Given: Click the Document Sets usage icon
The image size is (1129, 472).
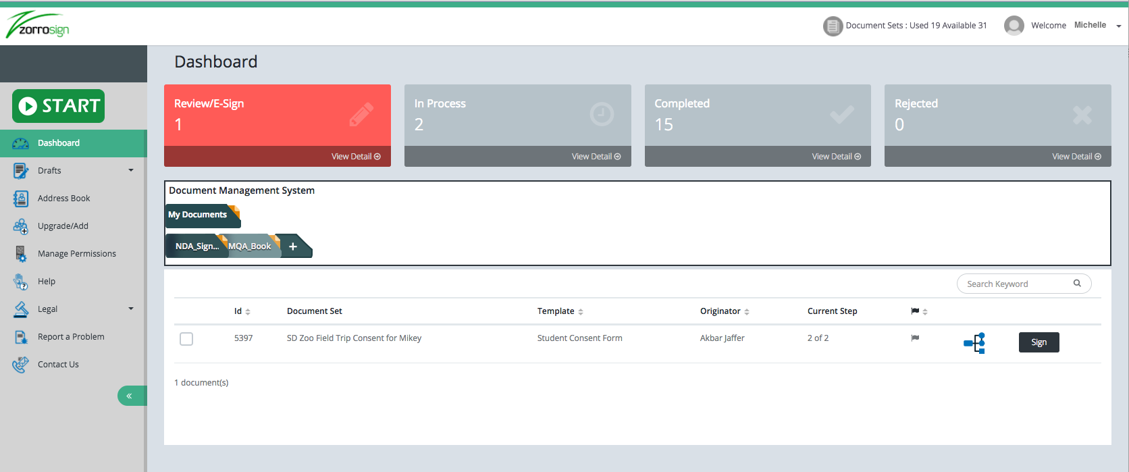Looking at the screenshot, I should 833,26.
